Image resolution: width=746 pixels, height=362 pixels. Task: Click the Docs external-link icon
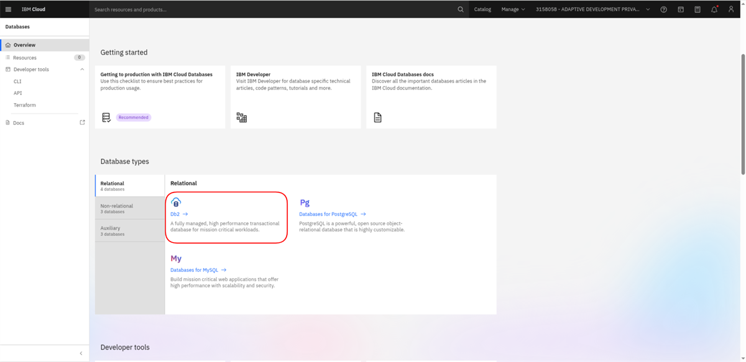pos(82,123)
